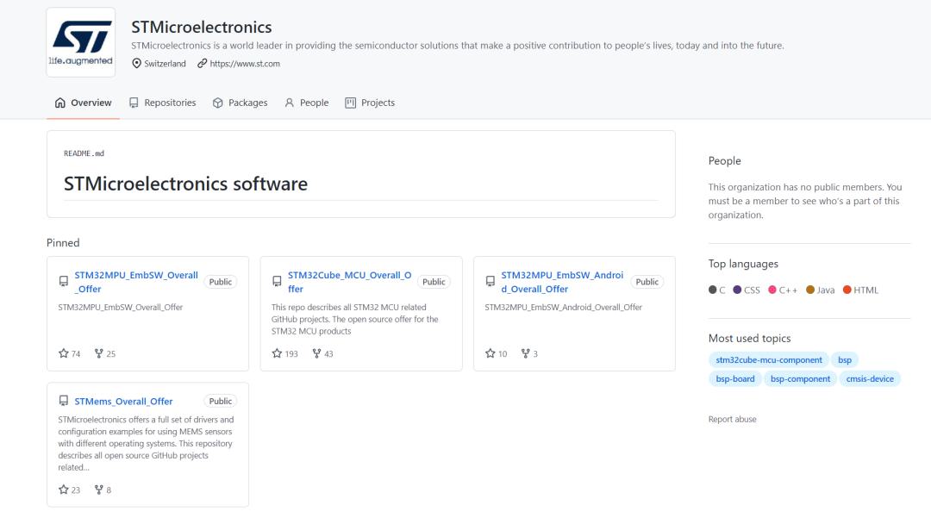Screen dimensions: 931x524
Task: Open the Packages tab
Action: point(240,103)
